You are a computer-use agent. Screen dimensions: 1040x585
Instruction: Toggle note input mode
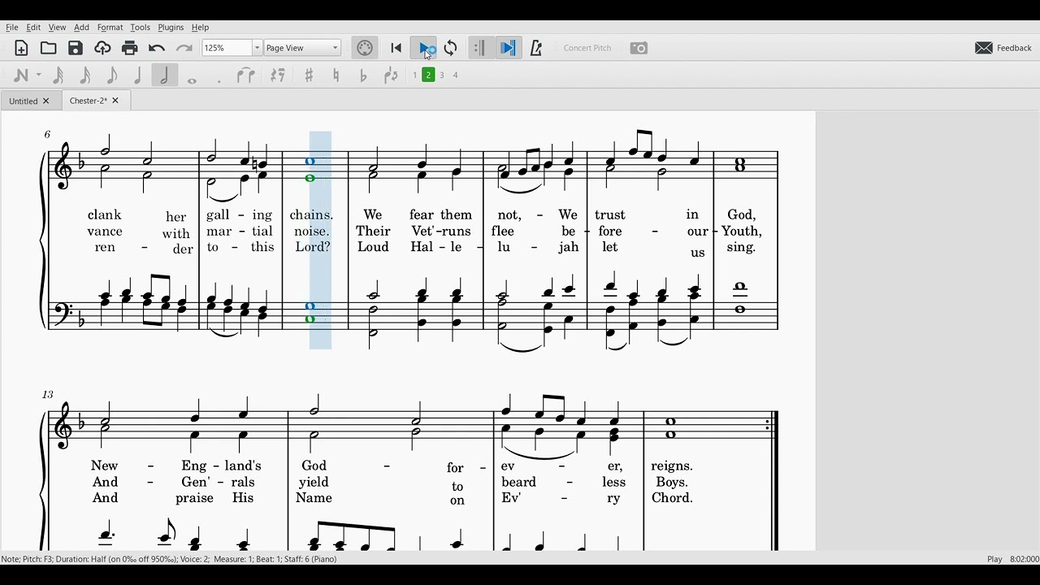tap(21, 76)
